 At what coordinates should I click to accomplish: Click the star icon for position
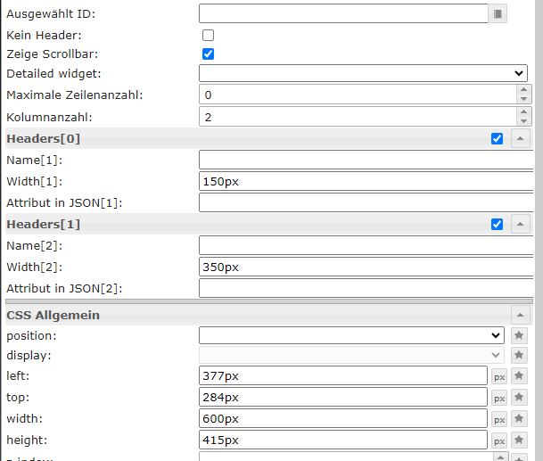coord(520,335)
